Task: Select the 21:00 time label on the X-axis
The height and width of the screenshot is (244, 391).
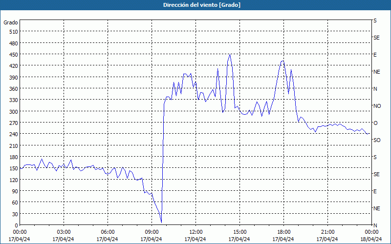Action: [x=327, y=232]
